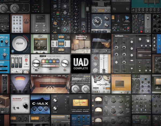Click the Head 2 button
The height and width of the screenshot is (126, 161).
click(99, 32)
